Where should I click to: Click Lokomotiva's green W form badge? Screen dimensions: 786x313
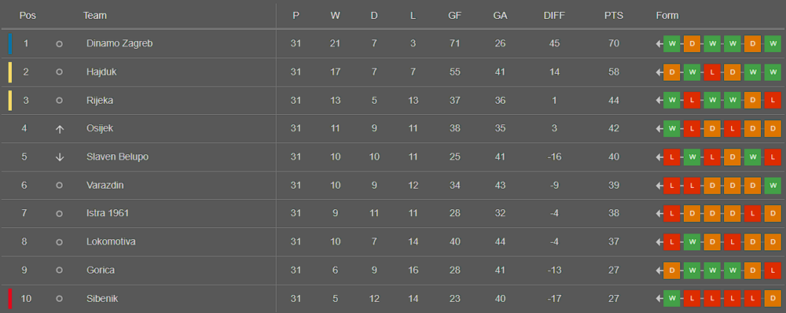click(x=692, y=241)
